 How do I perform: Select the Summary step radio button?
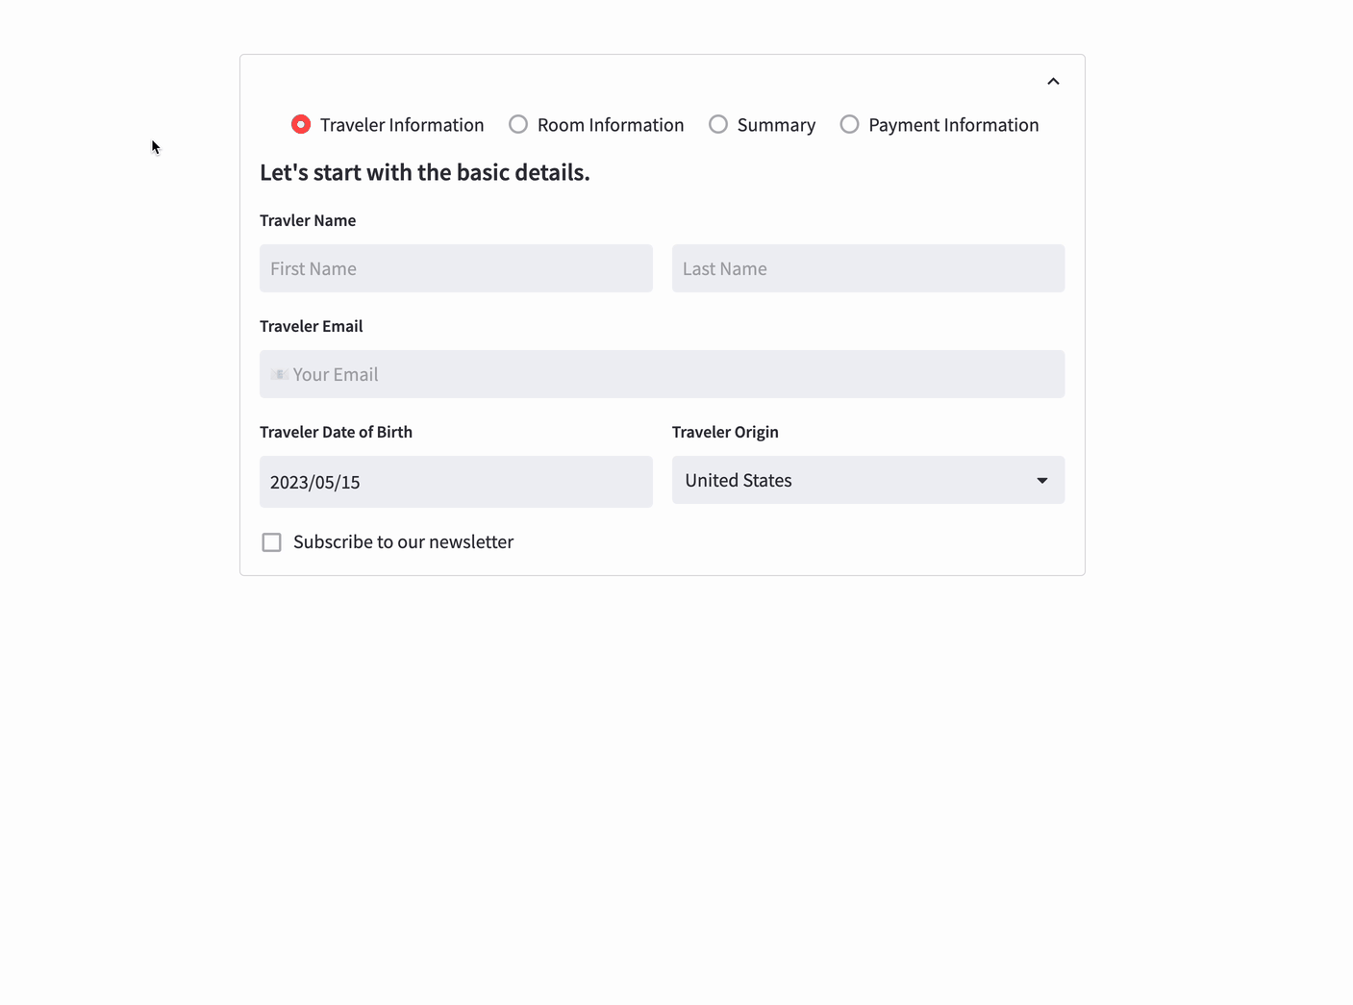(717, 124)
